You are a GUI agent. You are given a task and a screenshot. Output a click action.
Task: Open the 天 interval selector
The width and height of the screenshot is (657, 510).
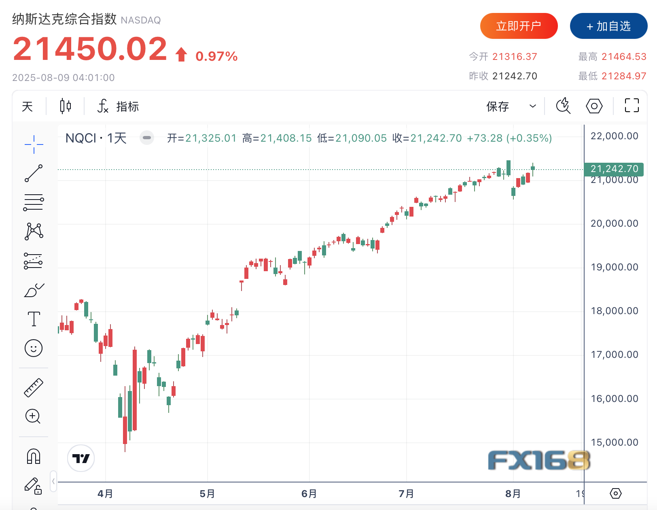pyautogui.click(x=28, y=106)
